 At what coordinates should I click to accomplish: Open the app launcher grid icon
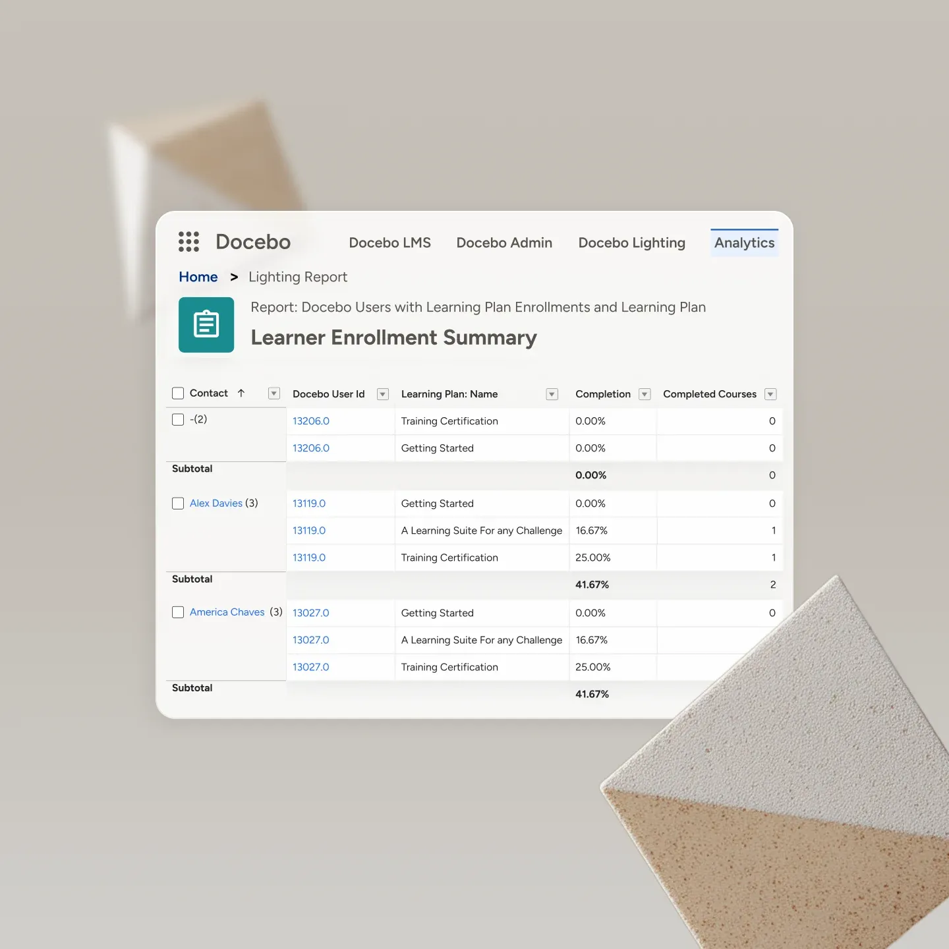coord(188,242)
